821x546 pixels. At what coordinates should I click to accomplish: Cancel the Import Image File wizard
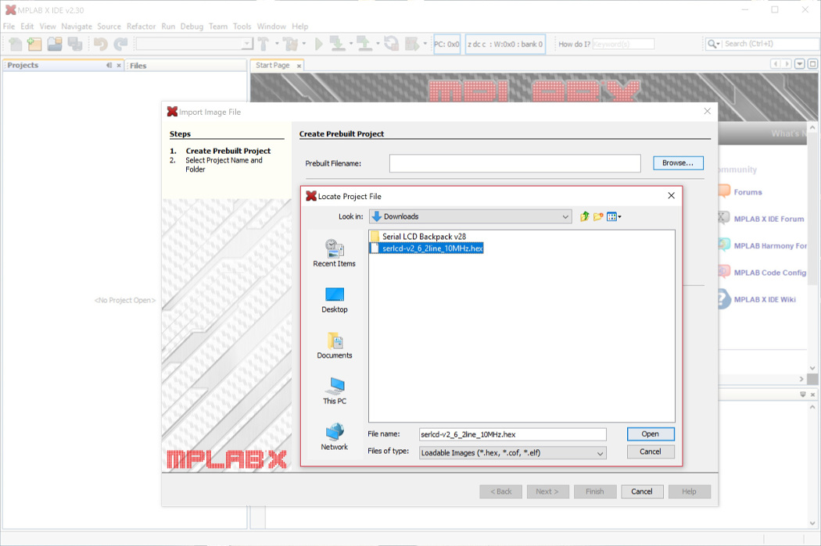tap(642, 491)
